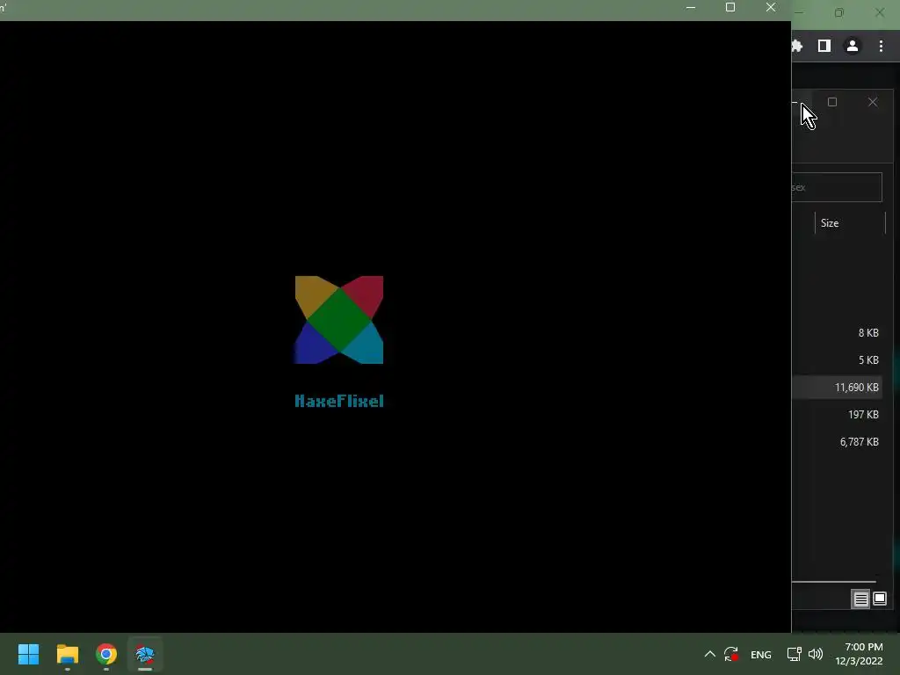Sort files by the Size column
This screenshot has height=675, width=900.
850,223
